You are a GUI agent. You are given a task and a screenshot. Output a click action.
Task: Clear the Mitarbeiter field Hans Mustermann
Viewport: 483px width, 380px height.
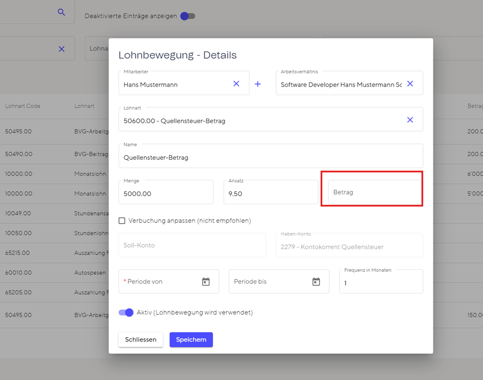pos(236,84)
